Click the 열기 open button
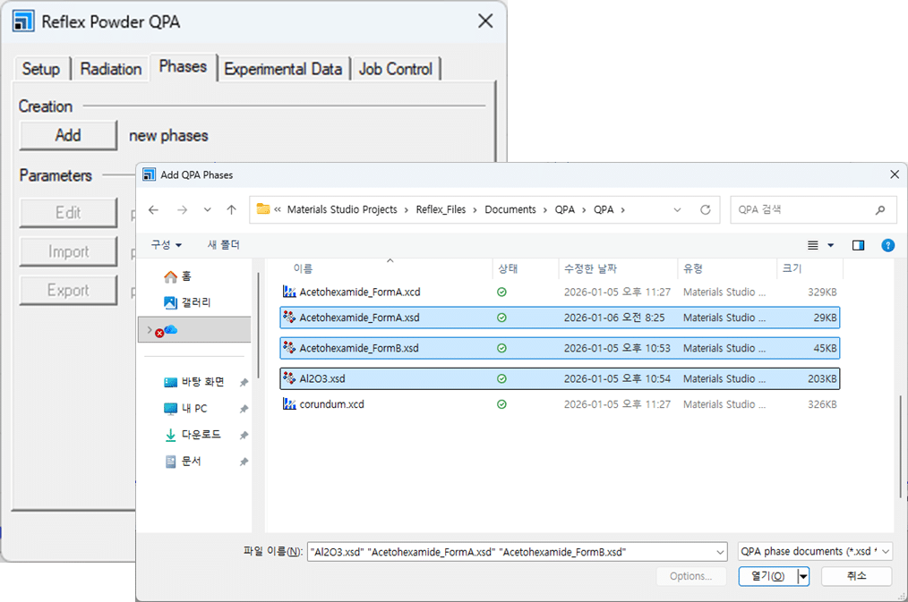The height and width of the screenshot is (602, 908). pyautogui.click(x=768, y=576)
